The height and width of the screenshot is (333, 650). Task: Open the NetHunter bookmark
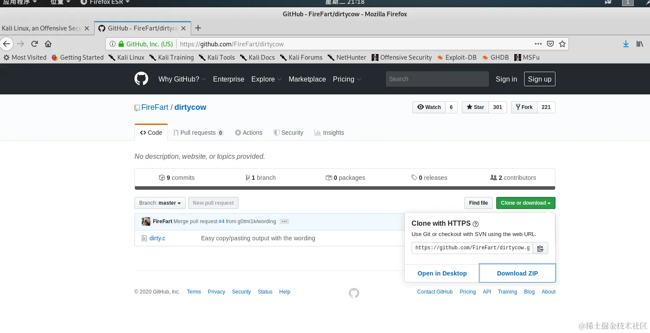347,57
